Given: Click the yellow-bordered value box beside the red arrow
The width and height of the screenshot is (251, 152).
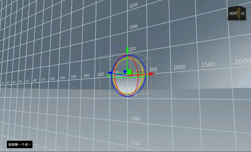Looking at the screenshot, I should [x=141, y=73].
